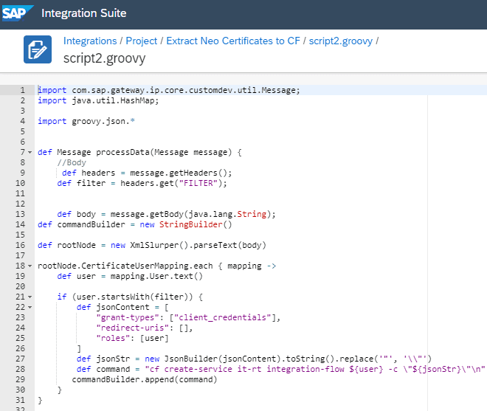Viewport: 487px width, 411px height.
Task: Click the script editor document icon
Action: pos(38,49)
